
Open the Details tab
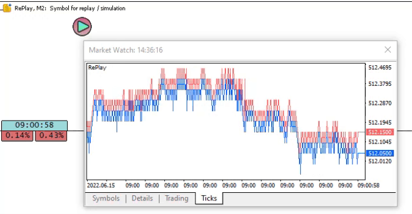point(142,198)
